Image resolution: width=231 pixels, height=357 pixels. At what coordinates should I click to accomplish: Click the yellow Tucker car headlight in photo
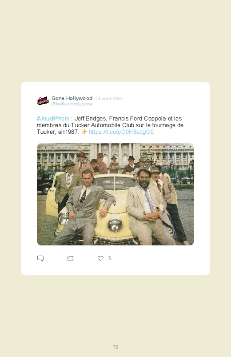pos(115,225)
